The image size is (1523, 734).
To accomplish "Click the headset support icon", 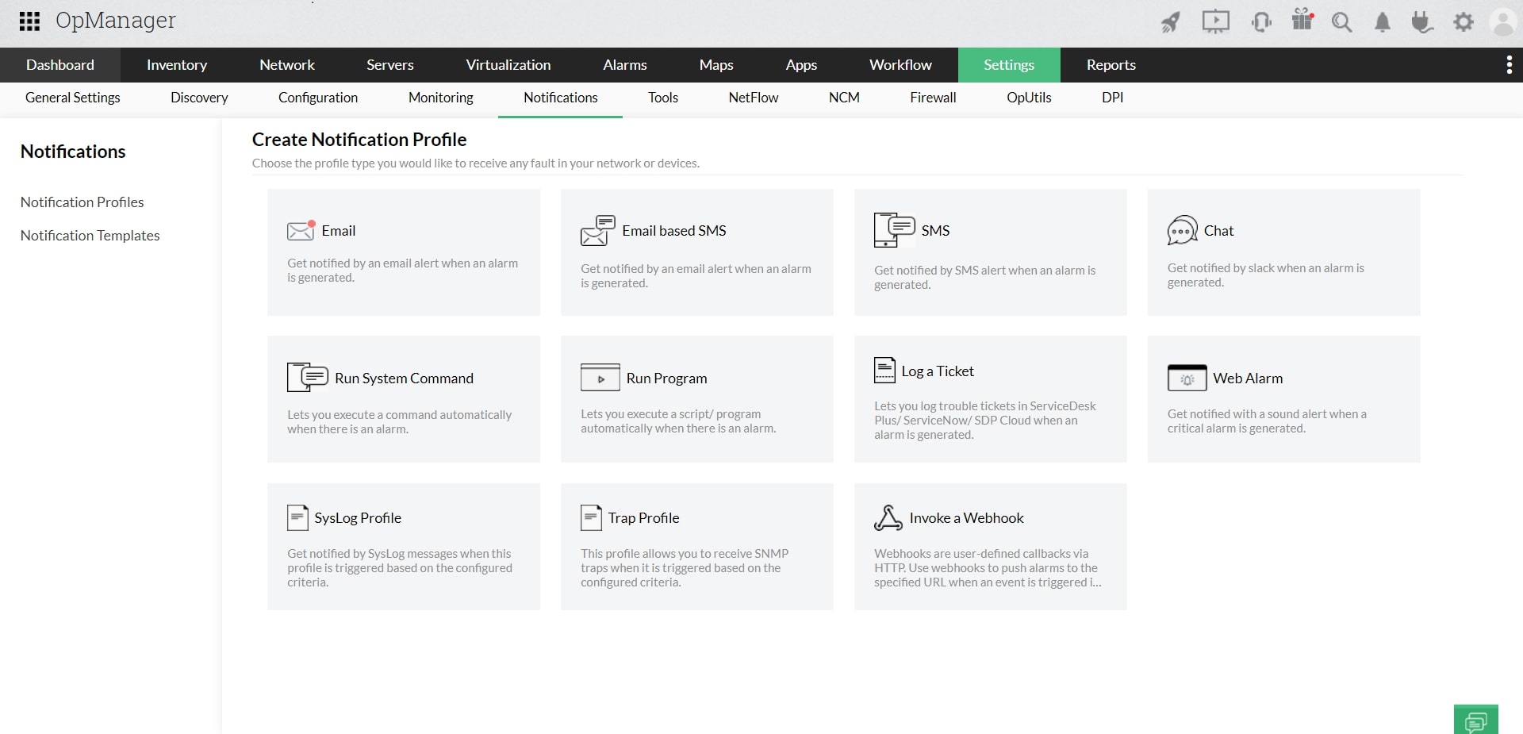I will pyautogui.click(x=1260, y=22).
